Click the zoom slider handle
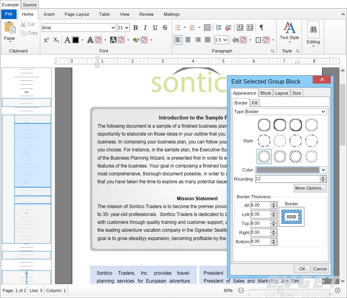The height and width of the screenshot is (298, 347). pos(280,289)
